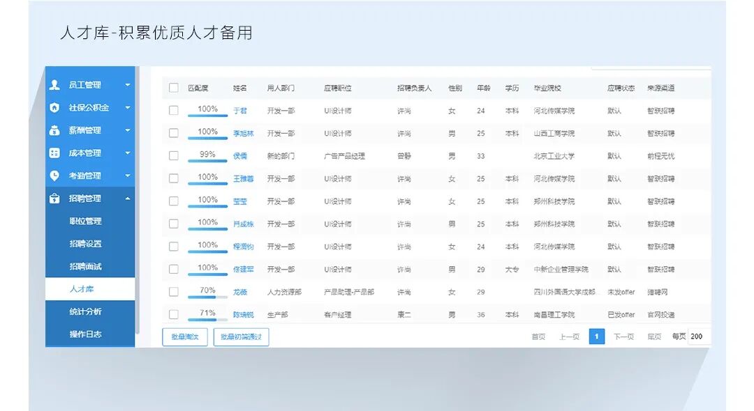Open candidate 侯倩 name link
Screen dimensions: 754x411
(240, 156)
